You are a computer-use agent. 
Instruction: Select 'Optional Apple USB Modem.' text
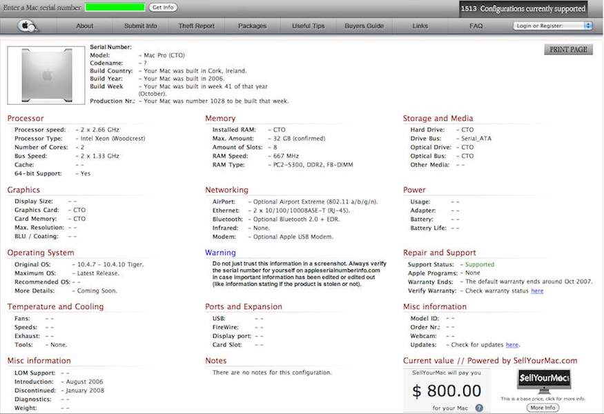click(x=293, y=237)
